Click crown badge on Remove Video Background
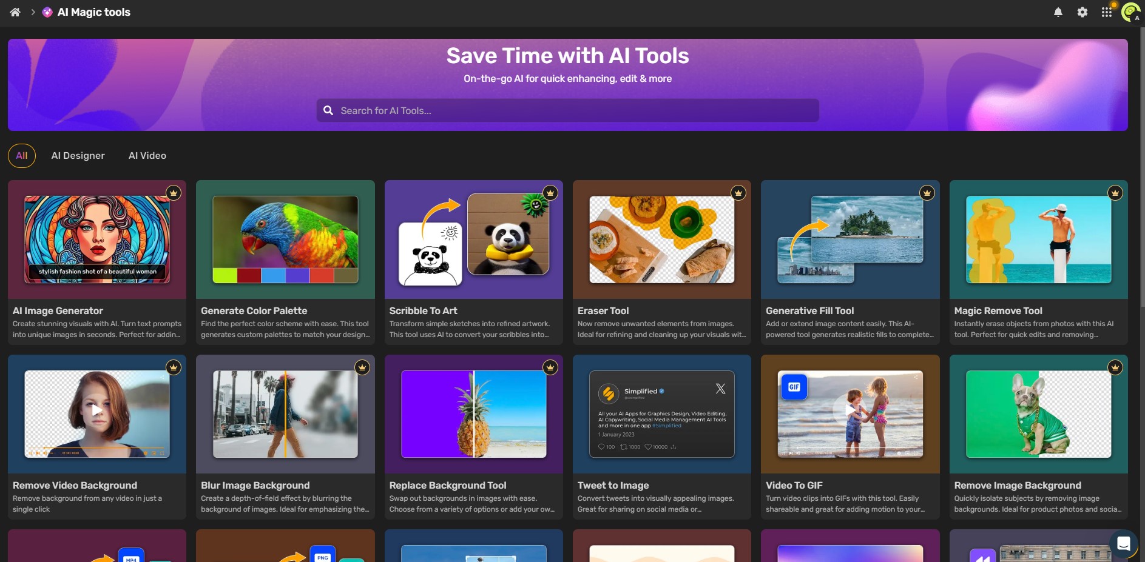This screenshot has height=562, width=1145. 174,367
